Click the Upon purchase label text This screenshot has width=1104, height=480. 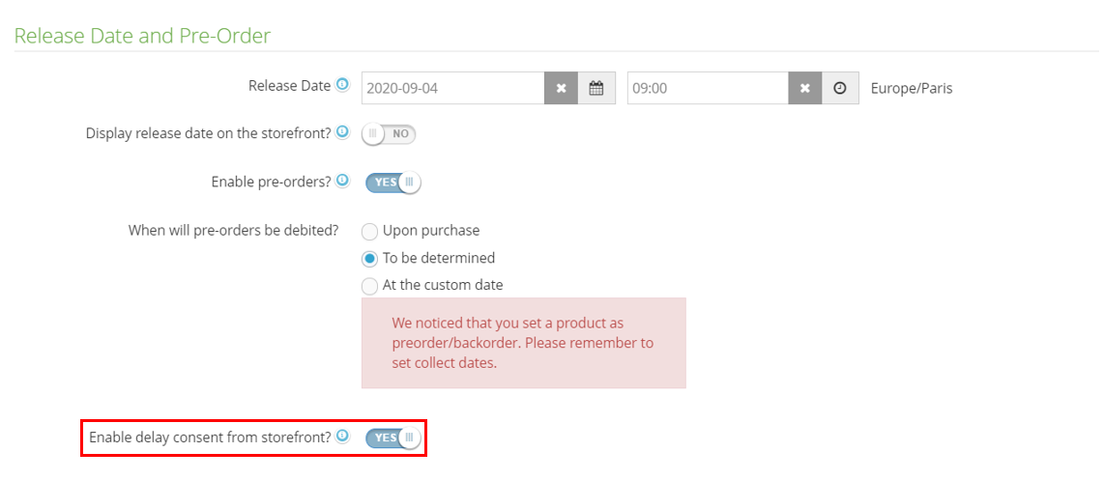pos(431,231)
